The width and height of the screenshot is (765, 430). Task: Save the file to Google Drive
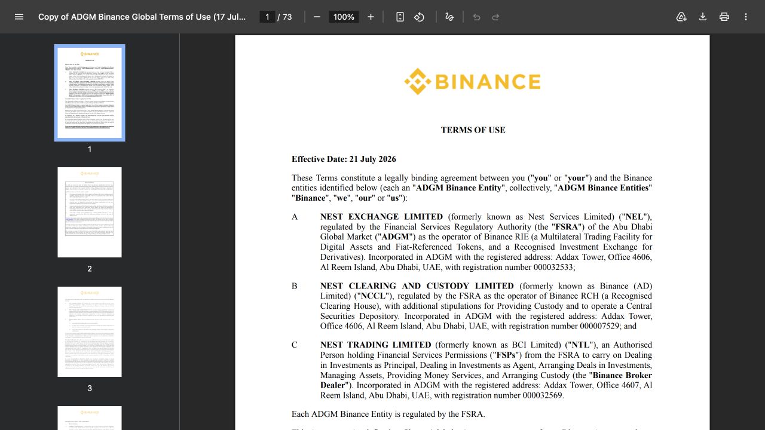[x=681, y=17]
